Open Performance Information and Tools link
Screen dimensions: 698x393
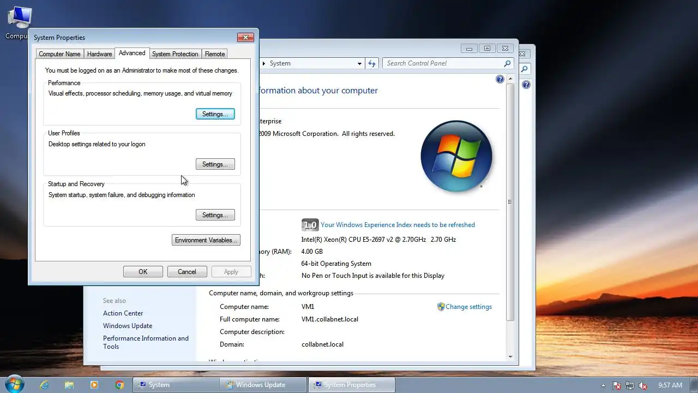pos(146,342)
